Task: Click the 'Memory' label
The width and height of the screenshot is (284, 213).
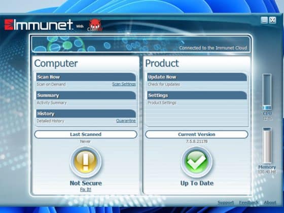Action: click(267, 167)
